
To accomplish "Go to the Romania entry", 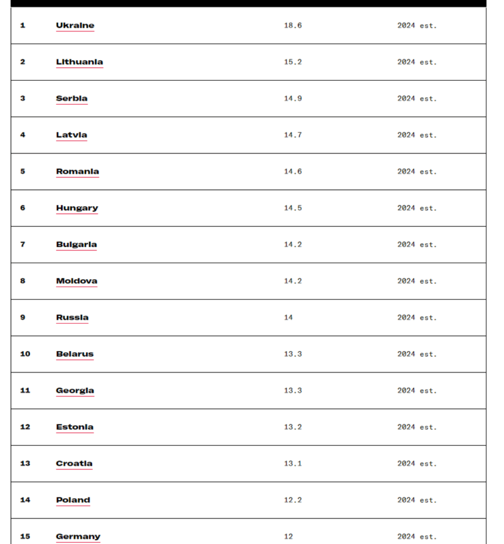I will pyautogui.click(x=78, y=172).
